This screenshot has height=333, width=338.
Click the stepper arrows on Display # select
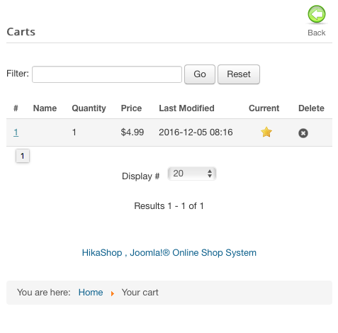click(210, 174)
